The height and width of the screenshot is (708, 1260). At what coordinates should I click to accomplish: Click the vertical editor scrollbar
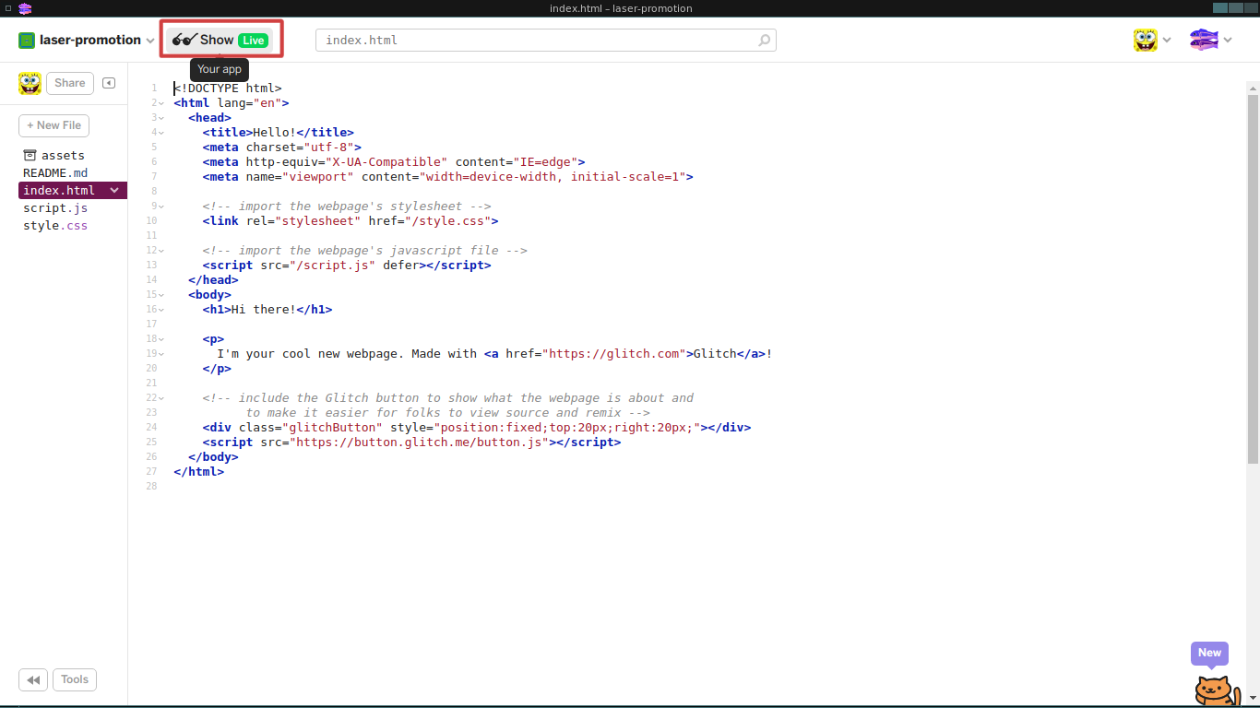pos(1253,278)
